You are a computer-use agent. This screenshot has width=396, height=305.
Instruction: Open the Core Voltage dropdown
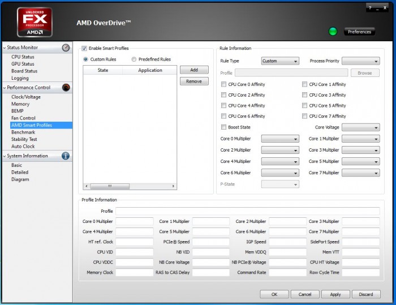(361, 127)
